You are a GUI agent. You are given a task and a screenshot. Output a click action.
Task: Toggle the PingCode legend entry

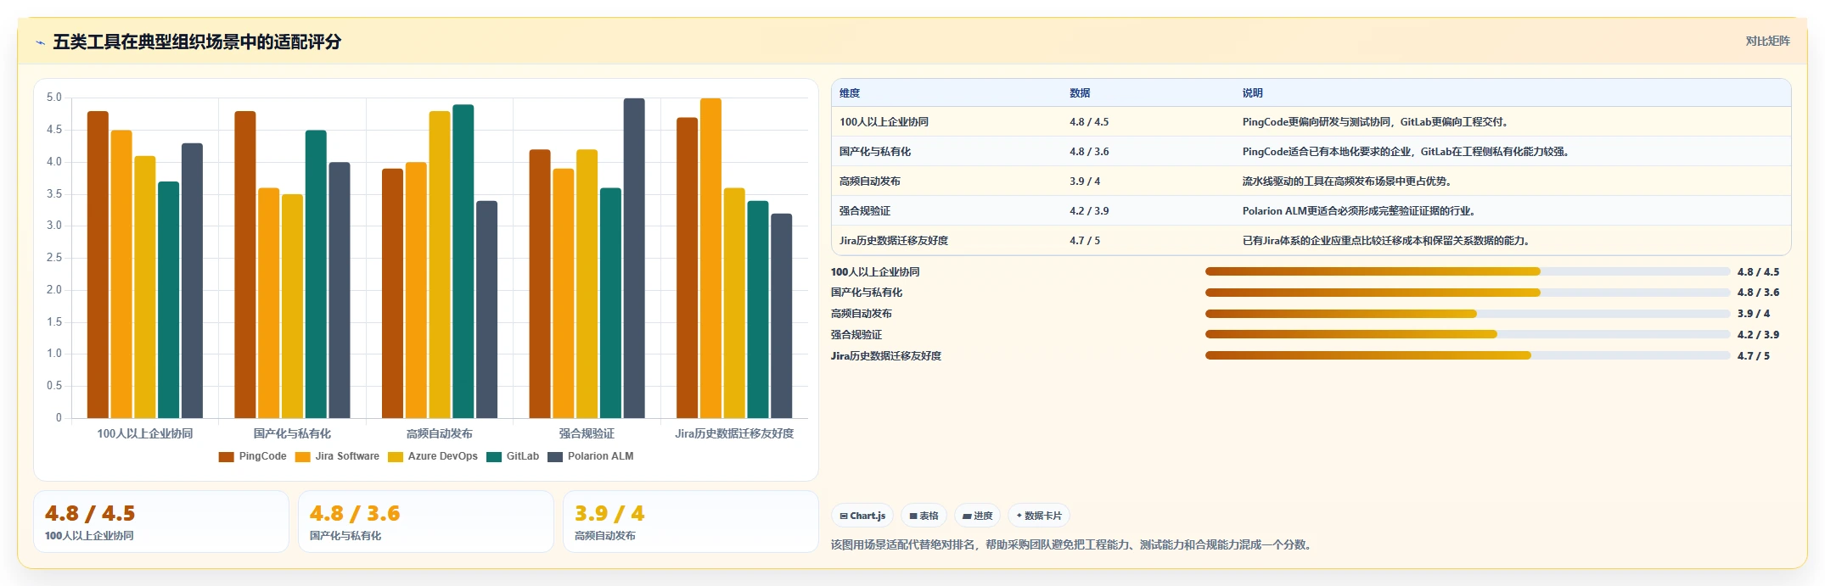click(253, 456)
